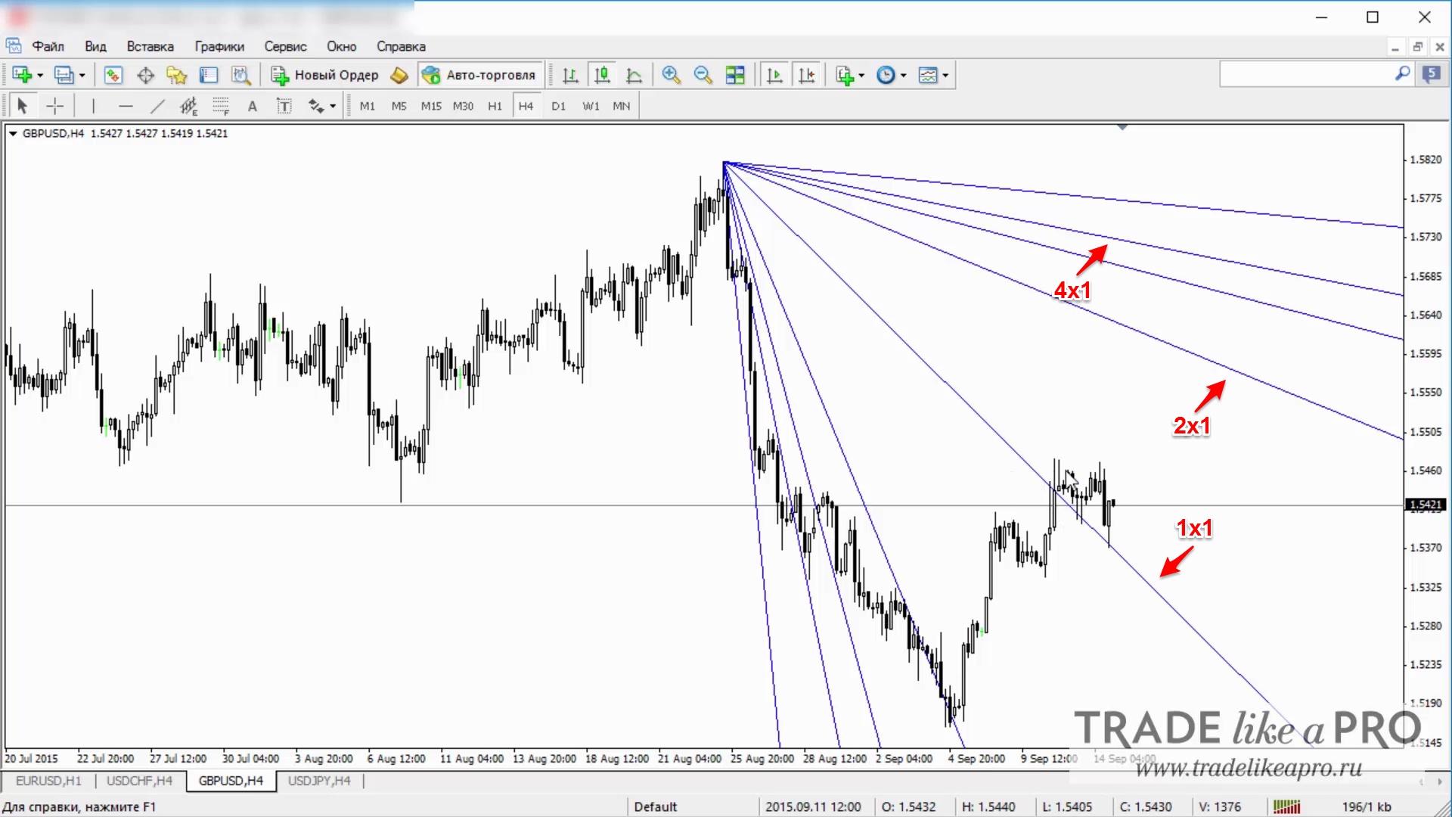Select the trendline drawing tool
The height and width of the screenshot is (817, 1452).
[x=157, y=106]
